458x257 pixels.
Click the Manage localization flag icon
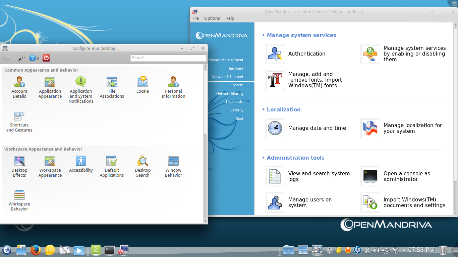(x=370, y=128)
